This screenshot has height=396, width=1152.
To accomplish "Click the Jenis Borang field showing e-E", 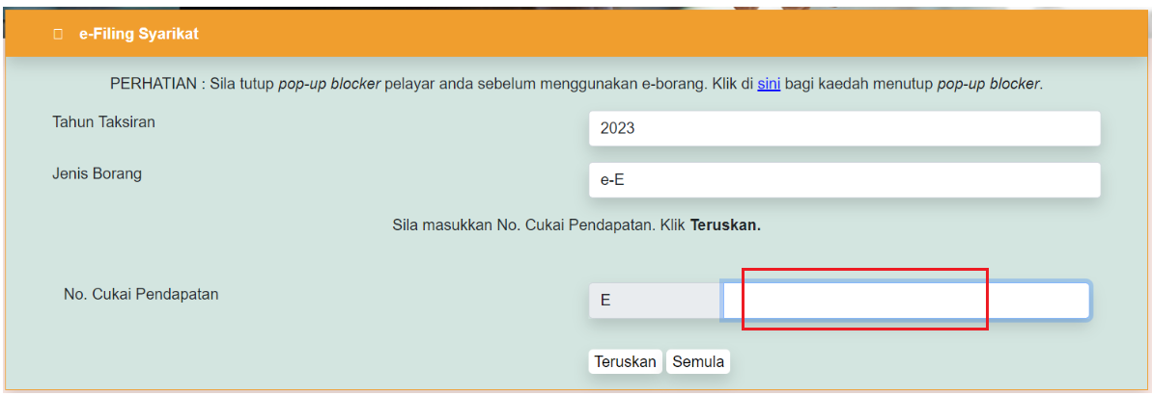I will pyautogui.click(x=844, y=179).
